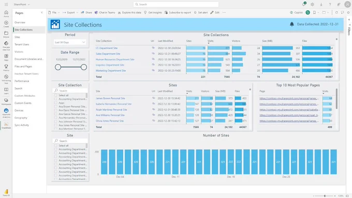This screenshot has height=198, width=352.
Task: Click Subscribe to report
Action: pyautogui.click(x=178, y=12)
